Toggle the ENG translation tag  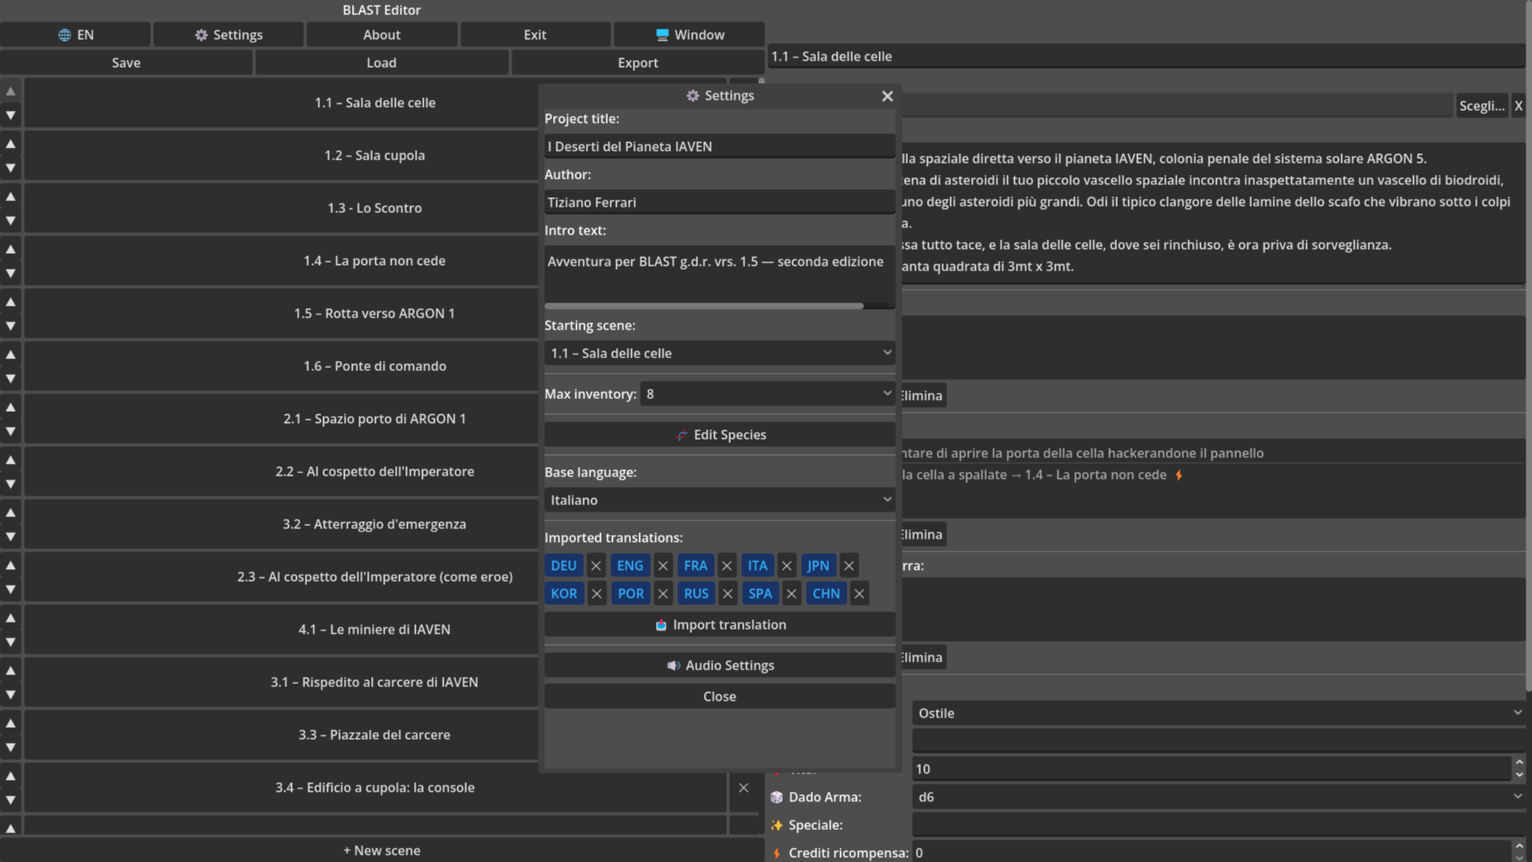630,566
